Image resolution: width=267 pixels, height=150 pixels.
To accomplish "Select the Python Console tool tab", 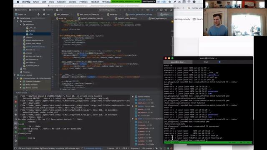I will (22, 93).
